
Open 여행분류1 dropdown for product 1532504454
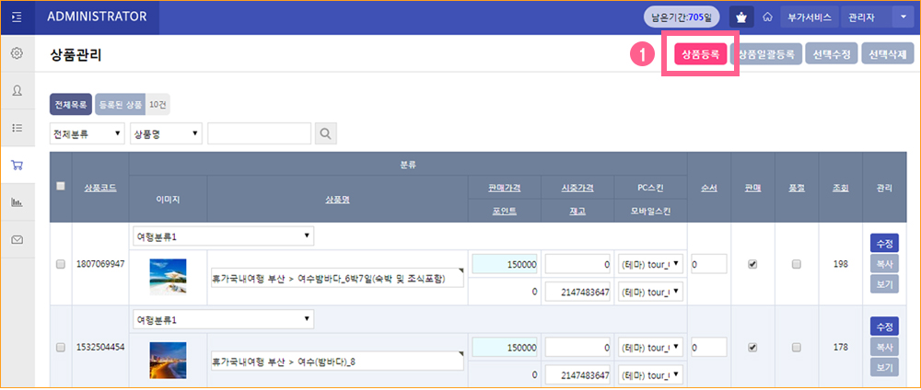(x=223, y=319)
